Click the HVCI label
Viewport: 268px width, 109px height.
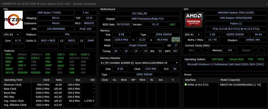pos(261,59)
